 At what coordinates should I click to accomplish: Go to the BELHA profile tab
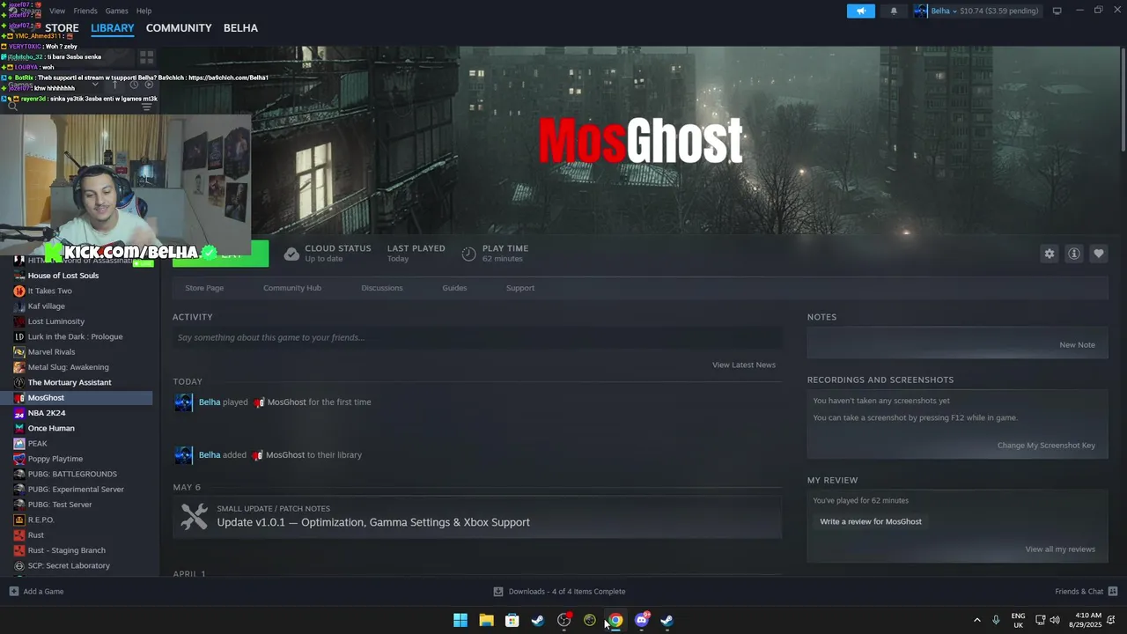click(x=240, y=28)
